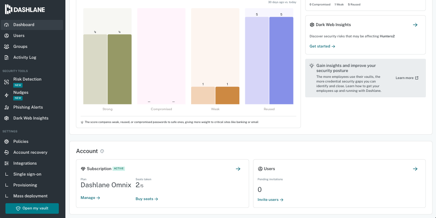The width and height of the screenshot is (436, 218).
Task: Open the Mass deployment settings item
Action: (x=32, y=196)
